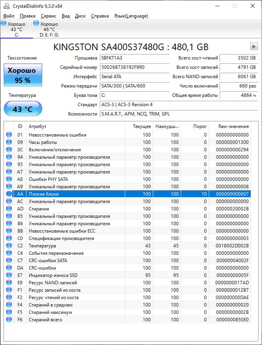Click the status icon of row A8 Ошибки PHY SATA

pyautogui.click(x=9, y=179)
